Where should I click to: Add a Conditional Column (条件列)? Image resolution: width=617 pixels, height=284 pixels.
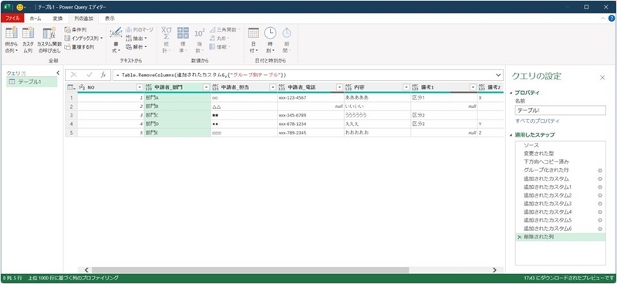tap(76, 29)
